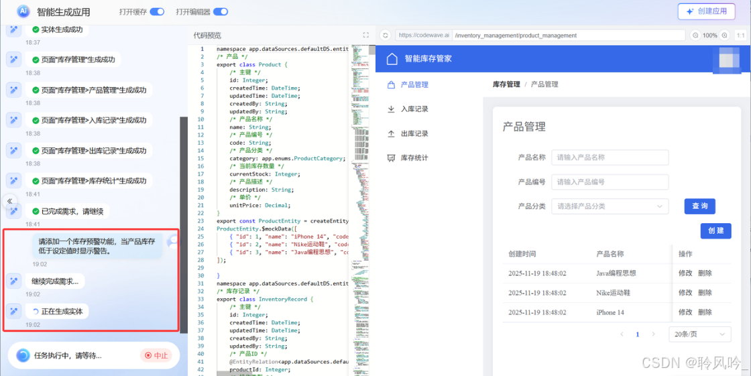Click the chat panel vertical scrollbar
Image resolution: width=751 pixels, height=376 pixels.
[184, 224]
